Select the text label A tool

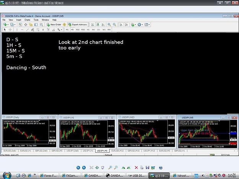click(43, 30)
